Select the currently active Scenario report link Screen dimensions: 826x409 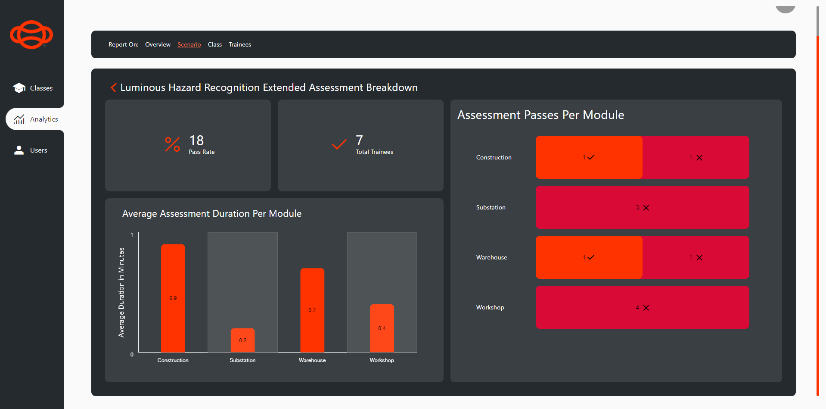coord(189,44)
